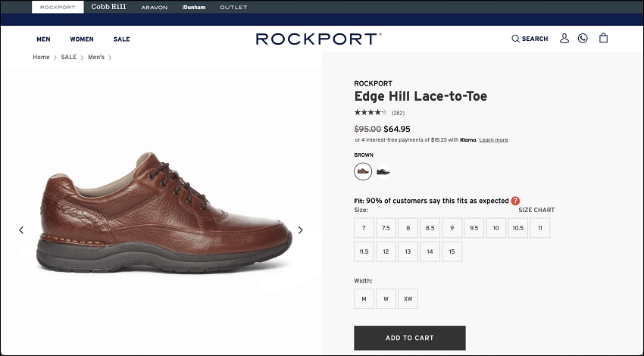
Task: Select size 10.5
Action: 518,228
